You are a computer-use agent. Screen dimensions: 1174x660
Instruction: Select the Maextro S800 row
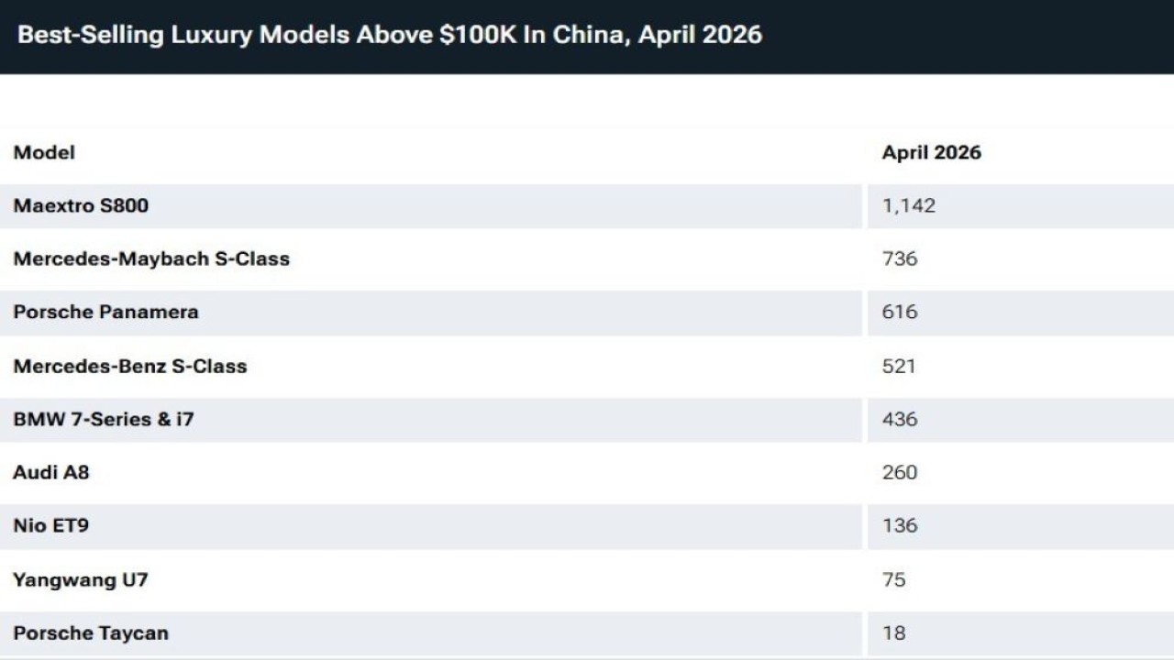tap(587, 206)
